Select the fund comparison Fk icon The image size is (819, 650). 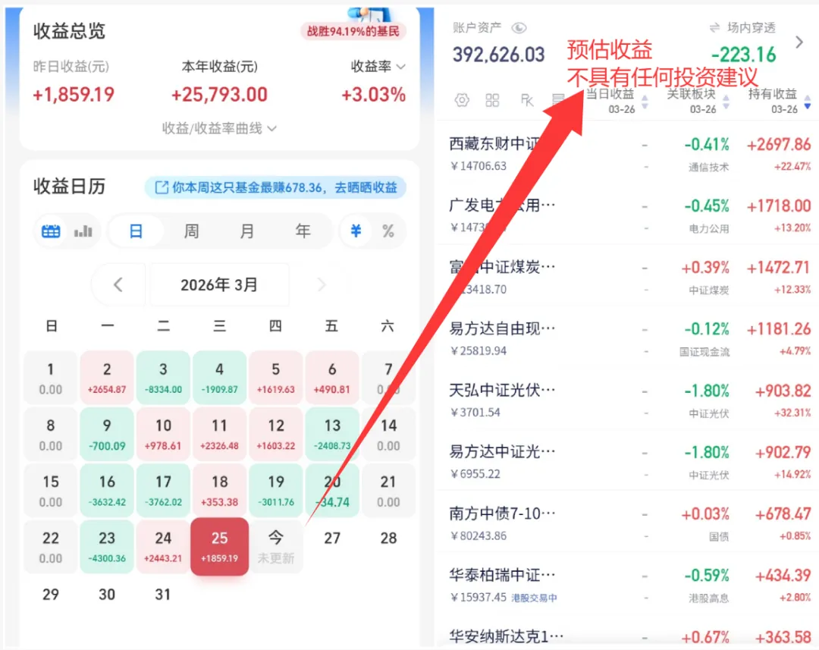click(527, 99)
